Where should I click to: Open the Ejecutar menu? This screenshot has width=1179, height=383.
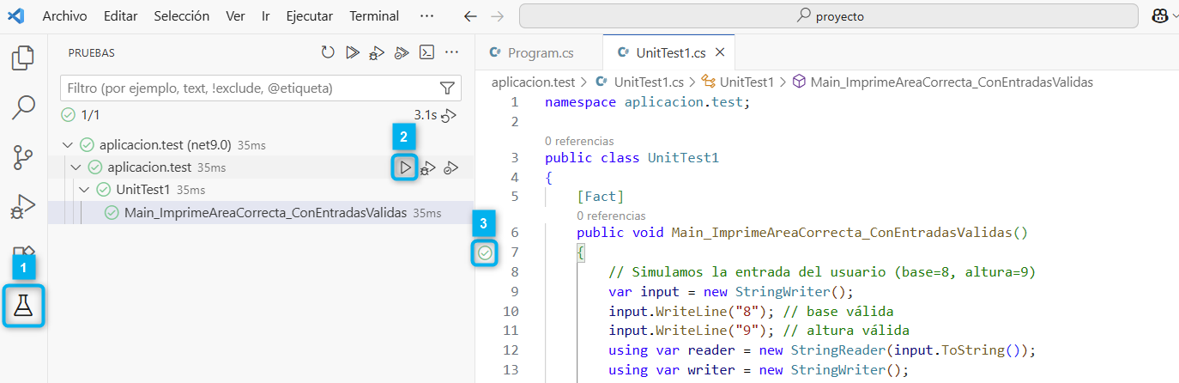point(310,15)
